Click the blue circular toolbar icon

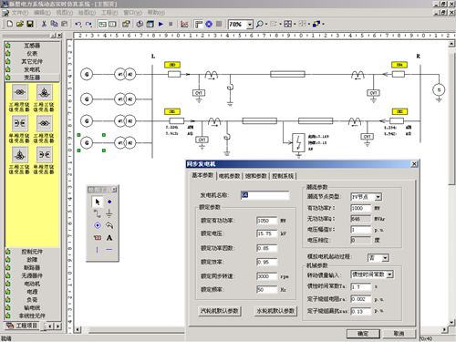[209, 24]
